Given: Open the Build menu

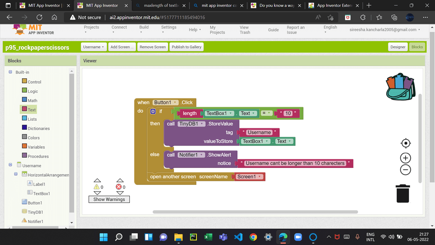Looking at the screenshot, I should 144,29.
